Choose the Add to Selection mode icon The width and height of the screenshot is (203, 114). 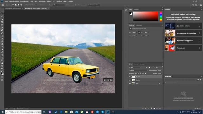[x=16, y=5]
